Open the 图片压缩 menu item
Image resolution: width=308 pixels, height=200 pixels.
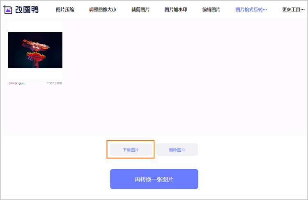point(65,9)
